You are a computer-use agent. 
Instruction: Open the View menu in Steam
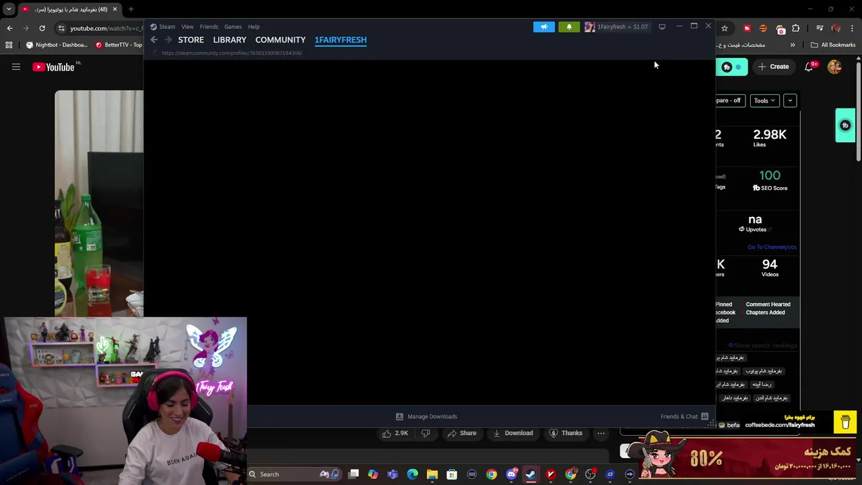[x=187, y=27]
